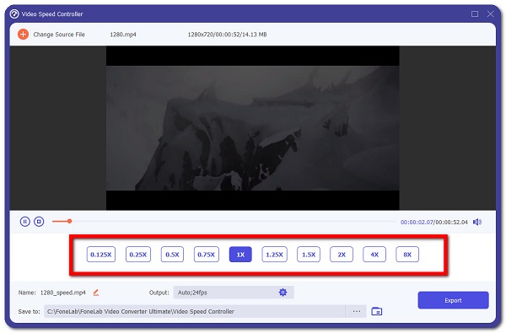Choose 0.5X playback speed

coord(172,255)
